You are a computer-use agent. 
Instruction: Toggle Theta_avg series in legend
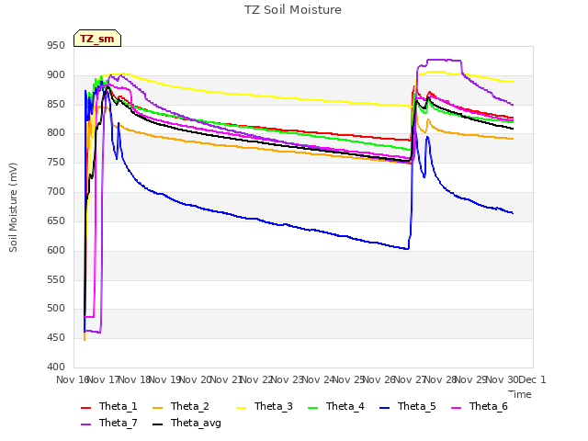click(x=187, y=423)
